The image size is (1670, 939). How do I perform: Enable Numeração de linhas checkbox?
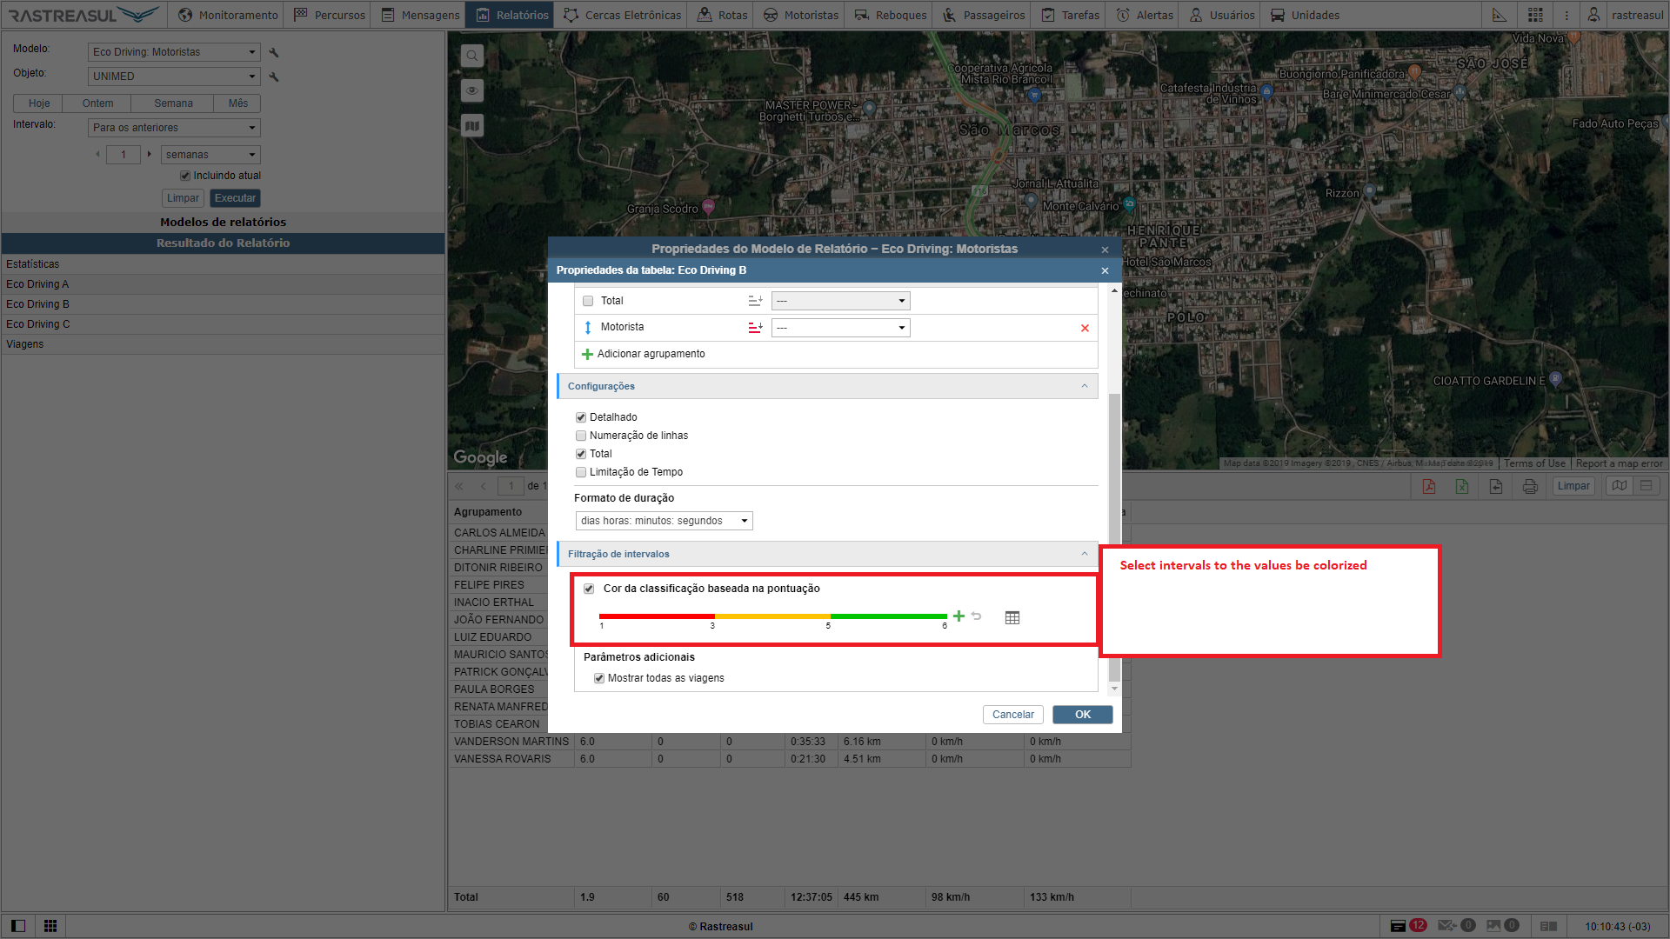[x=581, y=436]
